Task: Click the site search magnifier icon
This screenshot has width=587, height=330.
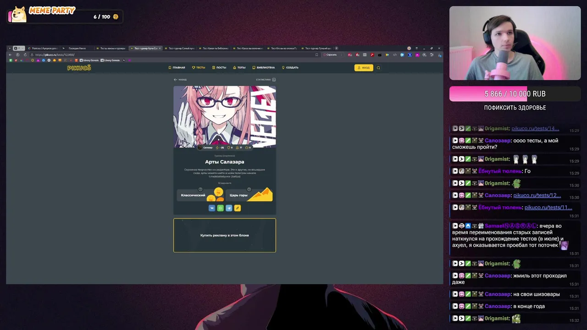Action: tap(378, 68)
